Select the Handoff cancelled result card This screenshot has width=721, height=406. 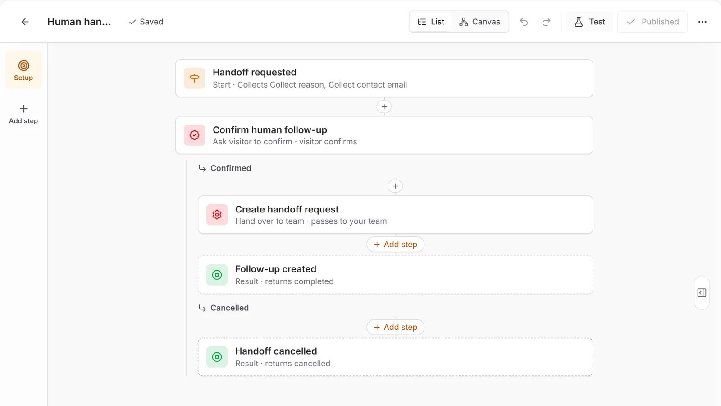coord(395,357)
